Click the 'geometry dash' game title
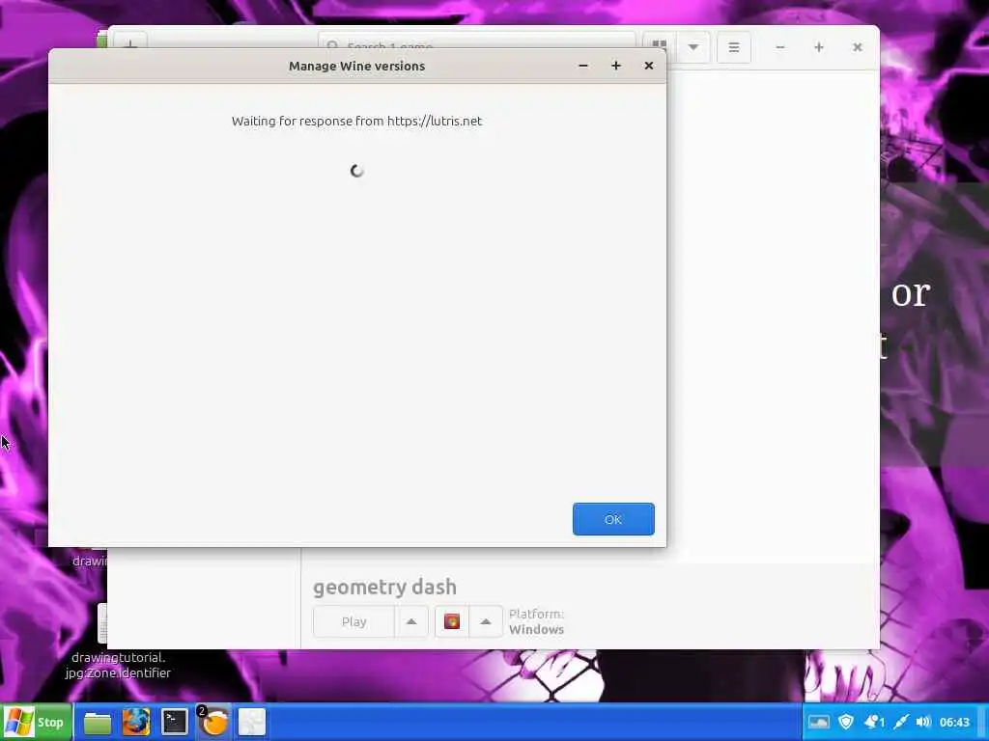The image size is (989, 741). pyautogui.click(x=384, y=588)
